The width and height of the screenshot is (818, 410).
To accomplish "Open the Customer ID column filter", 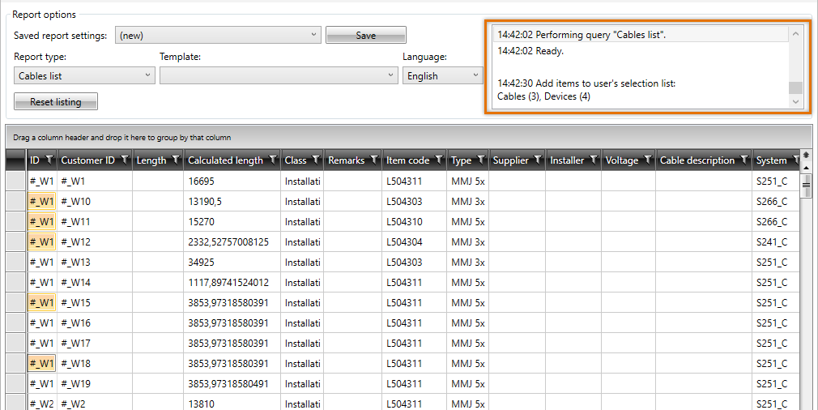I will point(124,160).
